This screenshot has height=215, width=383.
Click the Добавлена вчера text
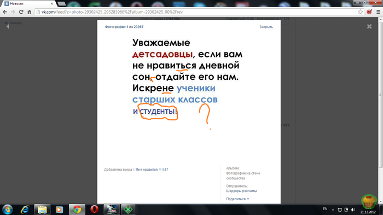pyautogui.click(x=118, y=170)
